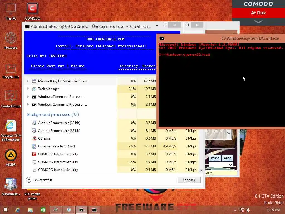Open AutorunRemover desktop shortcut
Image resolution: width=285 pixels, height=214 pixels.
point(11,187)
